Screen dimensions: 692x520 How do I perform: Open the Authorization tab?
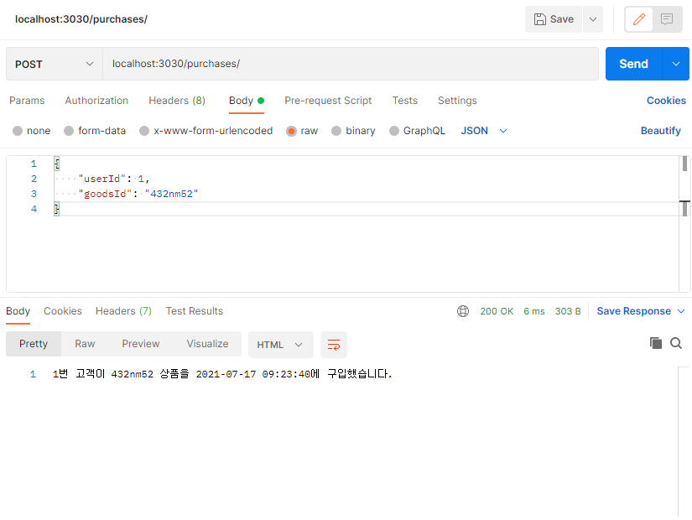[96, 101]
